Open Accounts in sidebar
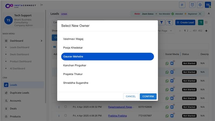The height and width of the screenshot is (121, 215). tap(15, 101)
